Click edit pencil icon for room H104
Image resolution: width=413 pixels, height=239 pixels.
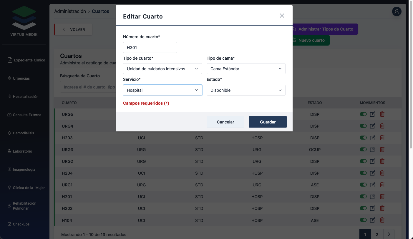(x=372, y=220)
